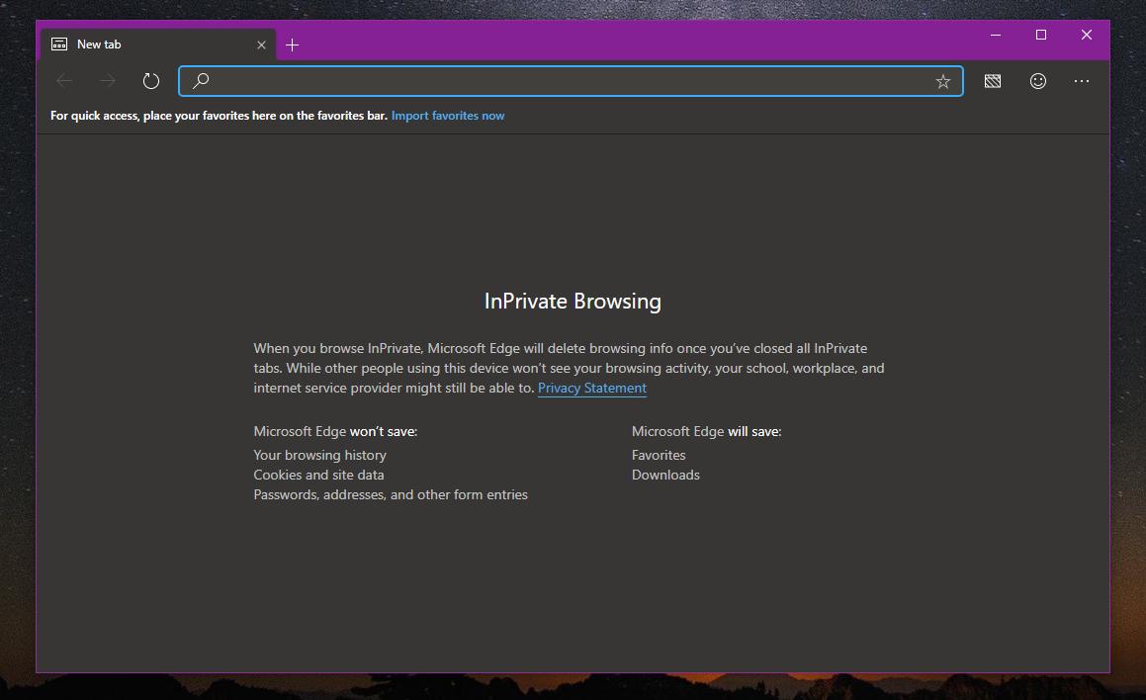Click 'Your browsing history' text

click(x=320, y=455)
